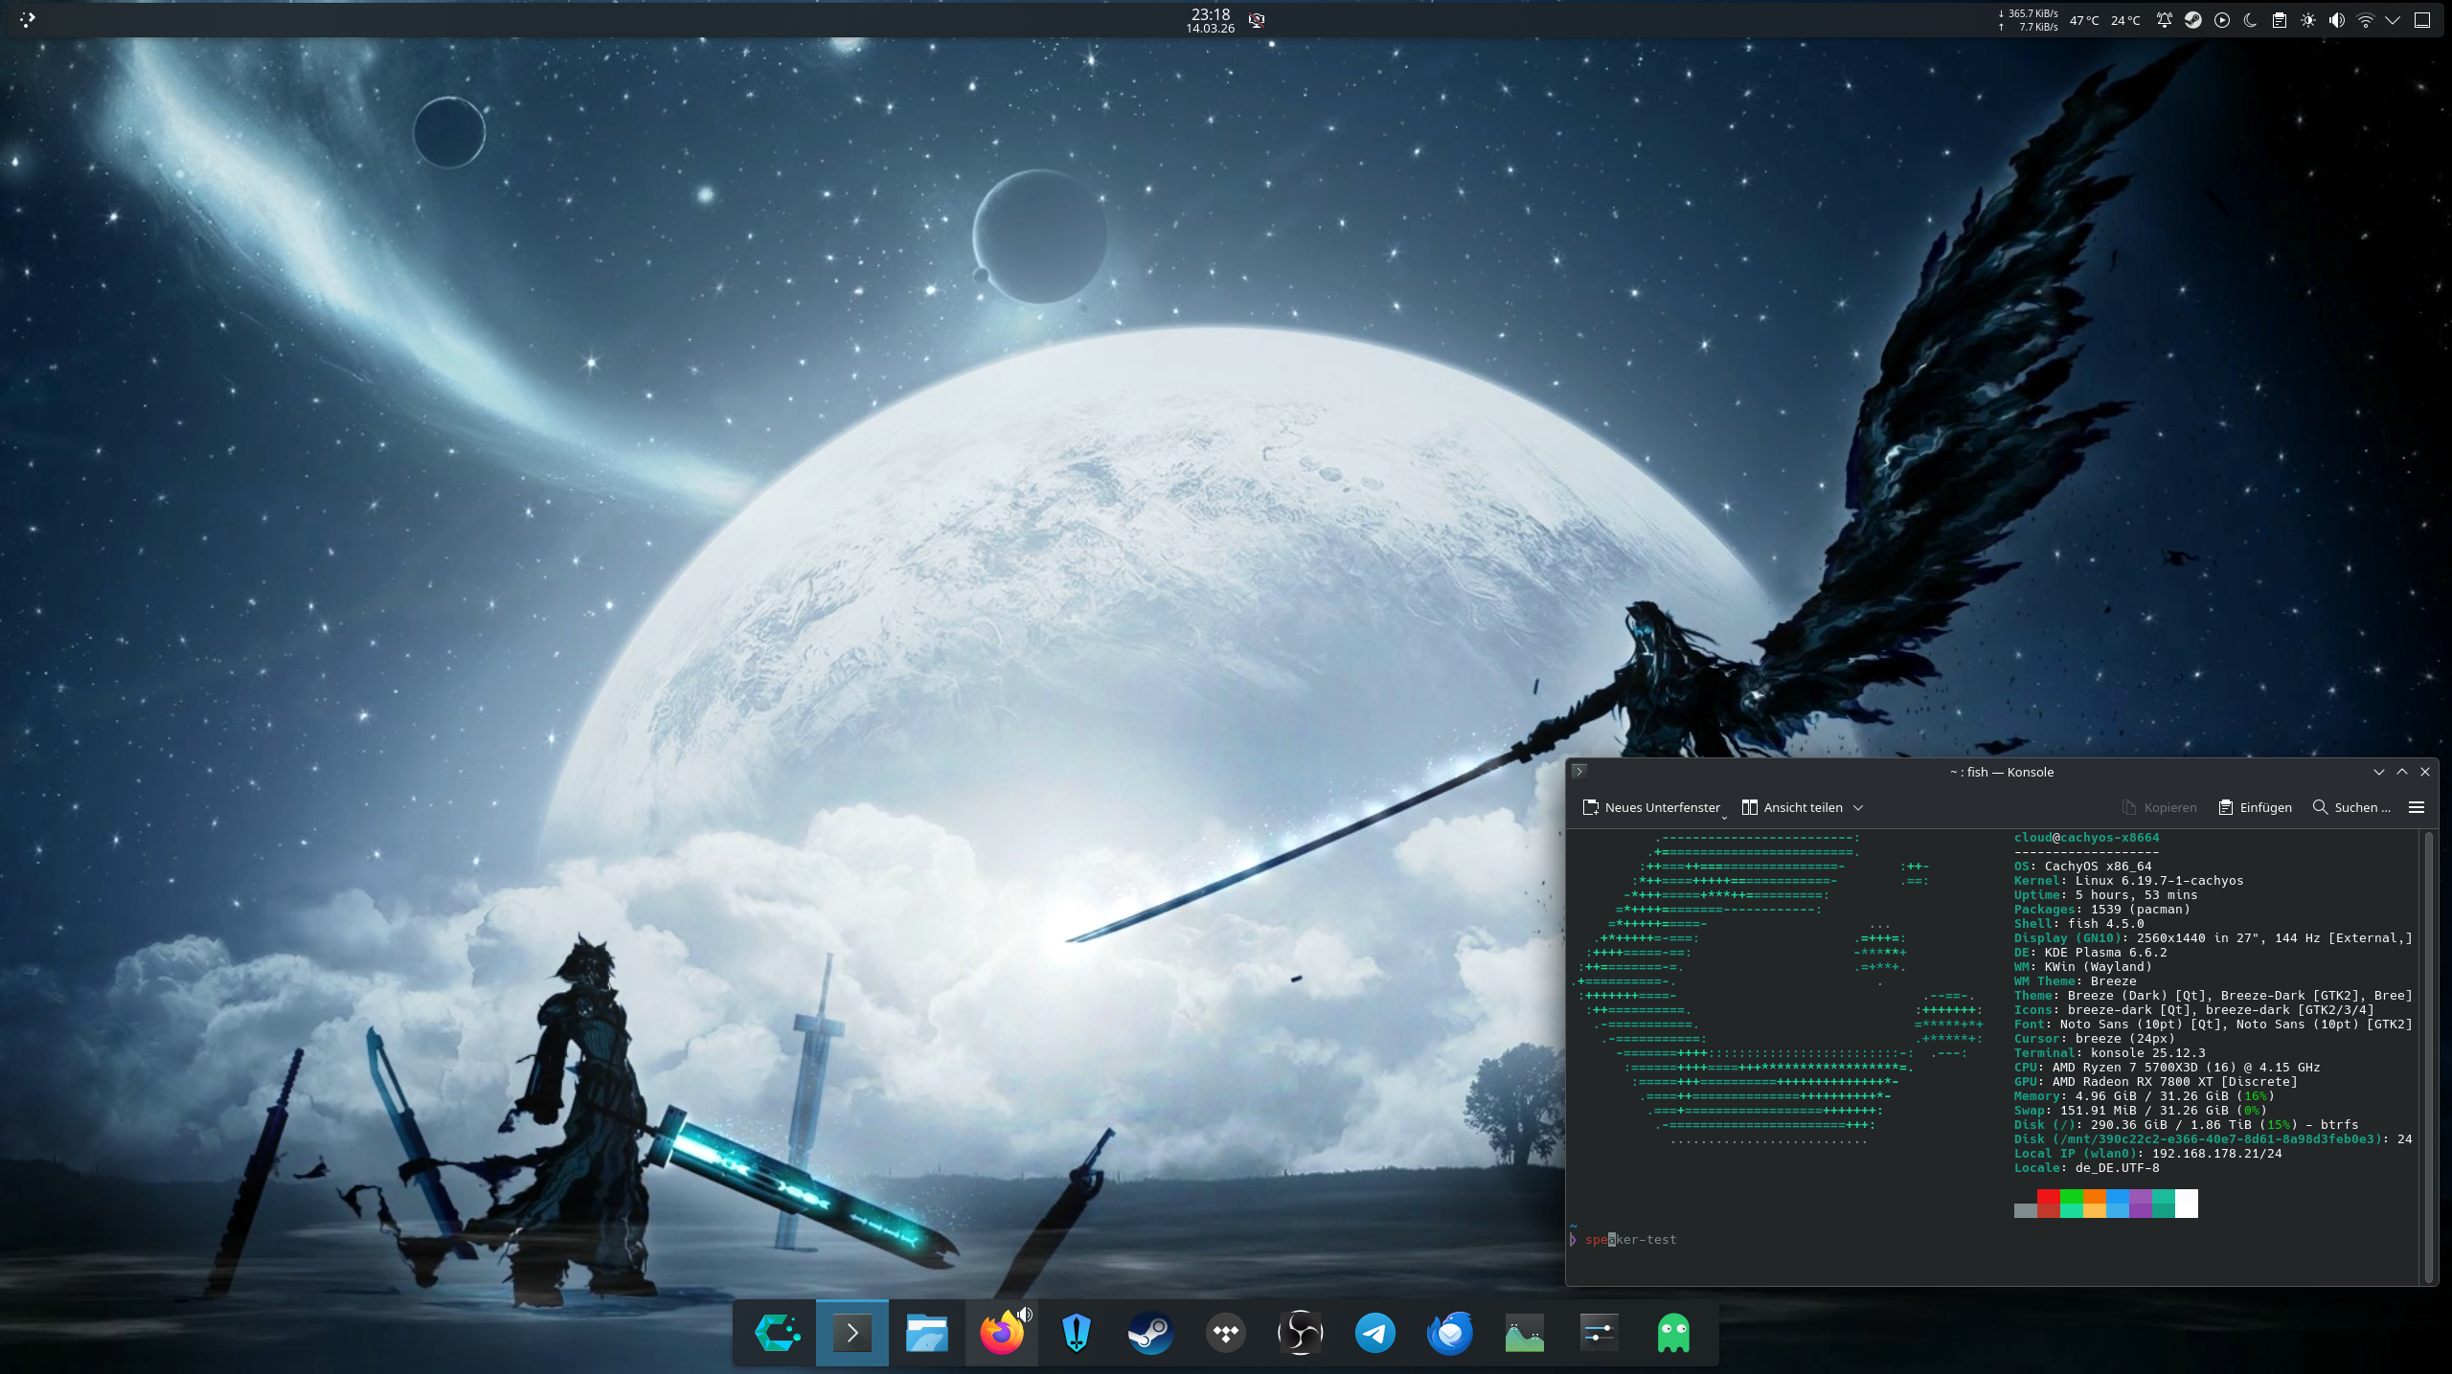Launch Heroic Games Launcher

(1076, 1333)
